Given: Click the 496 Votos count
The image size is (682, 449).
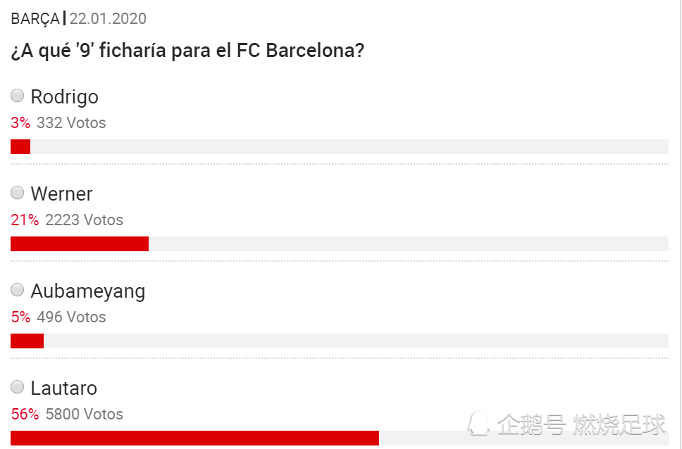Looking at the screenshot, I should click(71, 317).
